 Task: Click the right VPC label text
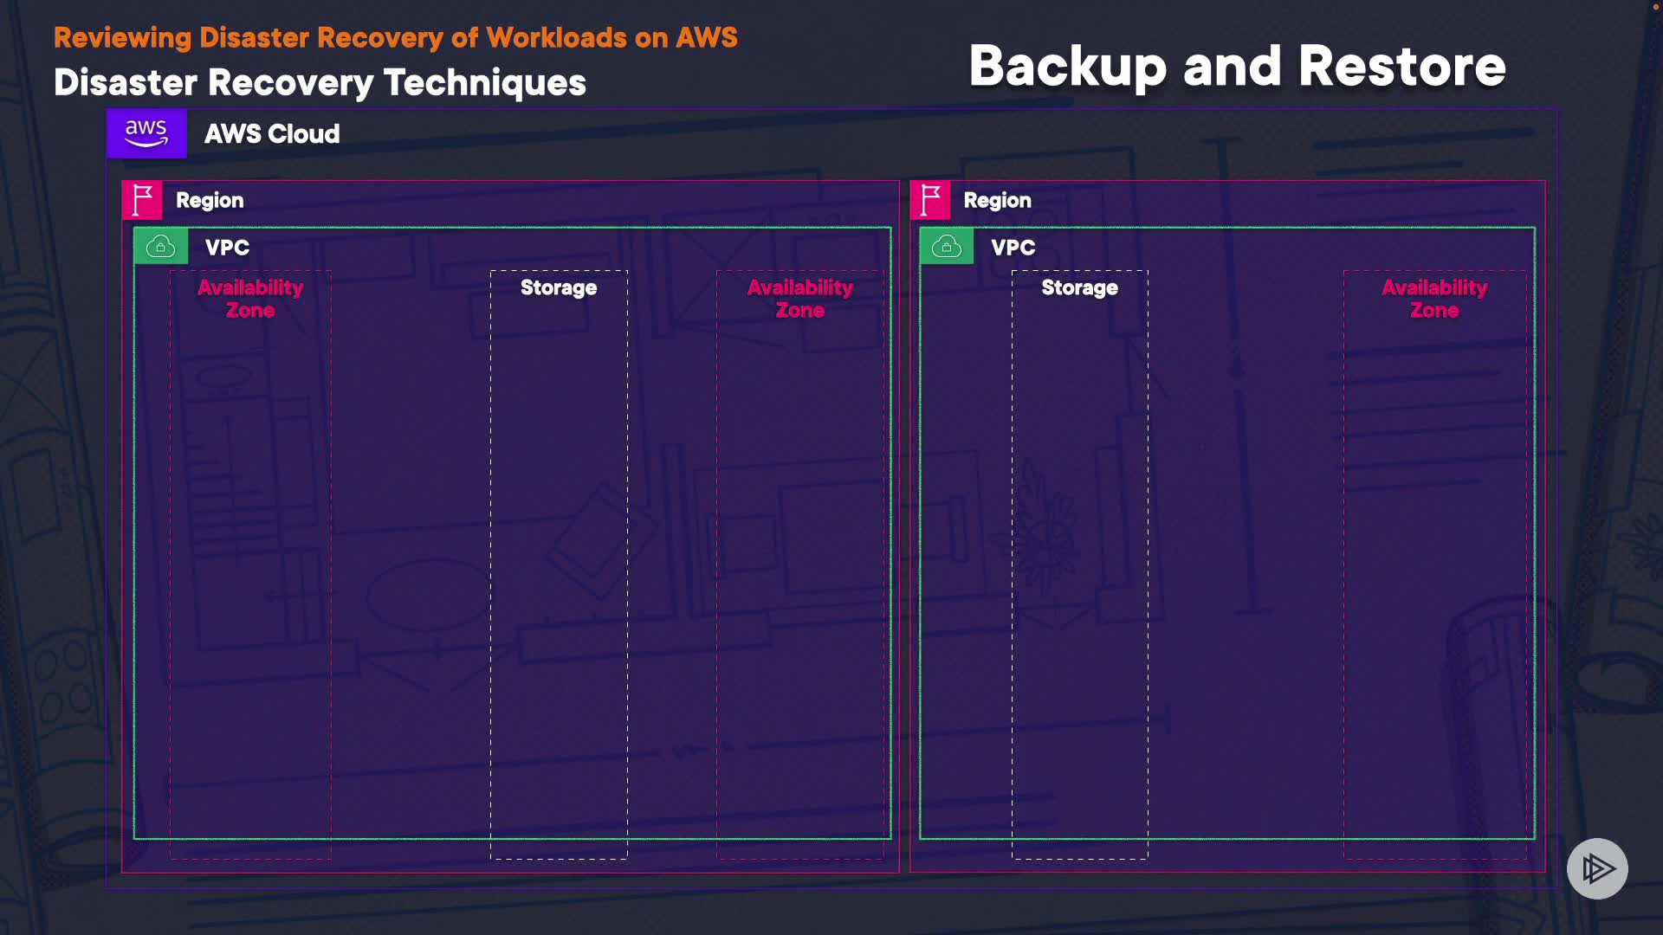1013,248
